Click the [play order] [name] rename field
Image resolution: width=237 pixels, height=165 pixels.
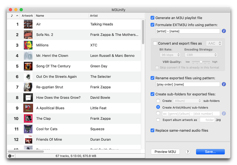(x=188, y=84)
